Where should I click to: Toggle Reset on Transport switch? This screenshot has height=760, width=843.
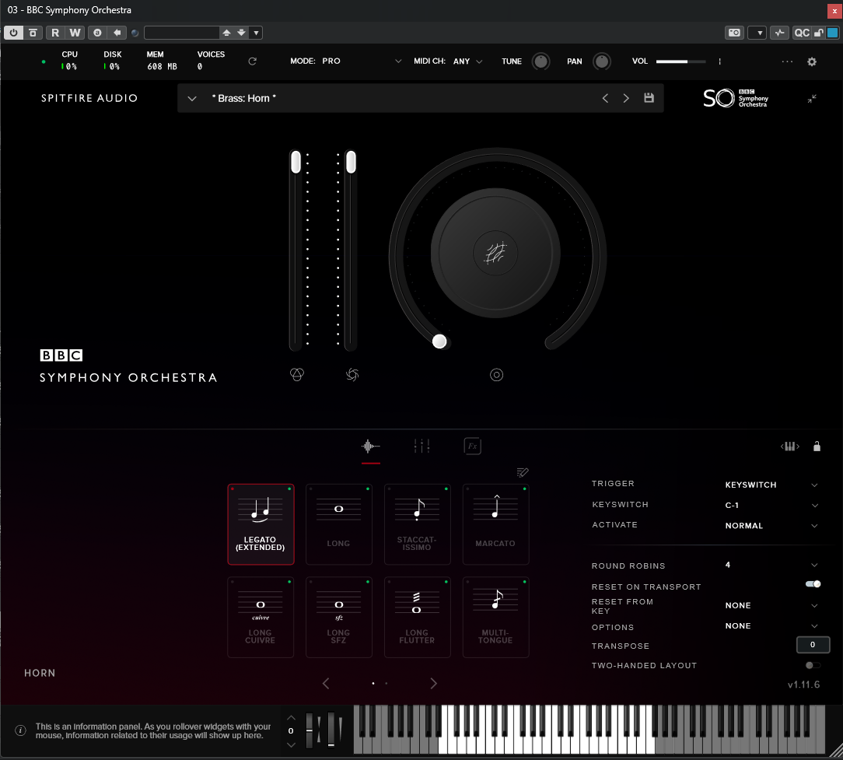[x=813, y=584]
